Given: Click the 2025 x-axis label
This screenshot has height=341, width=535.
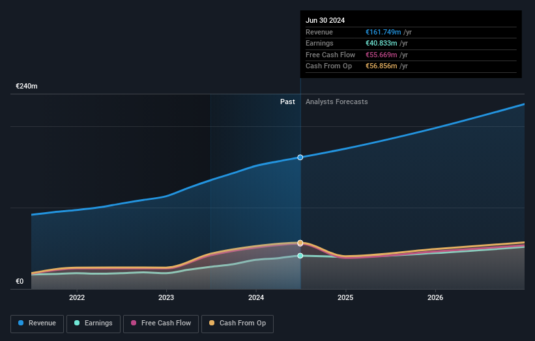Looking at the screenshot, I should [x=345, y=298].
